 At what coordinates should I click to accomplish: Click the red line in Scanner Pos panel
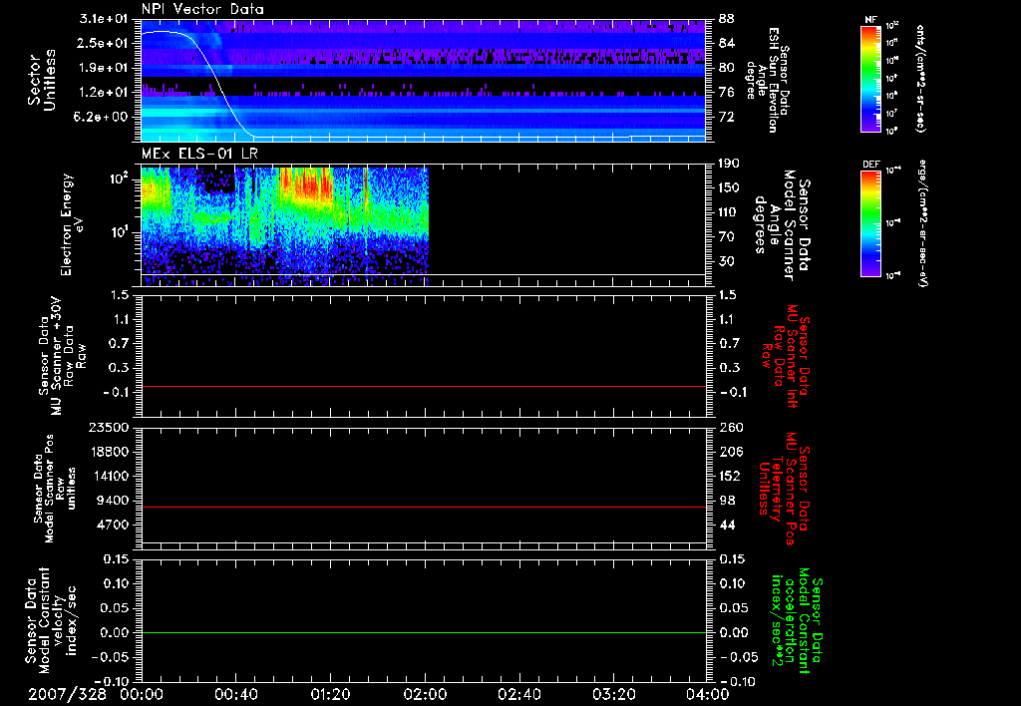tap(423, 507)
